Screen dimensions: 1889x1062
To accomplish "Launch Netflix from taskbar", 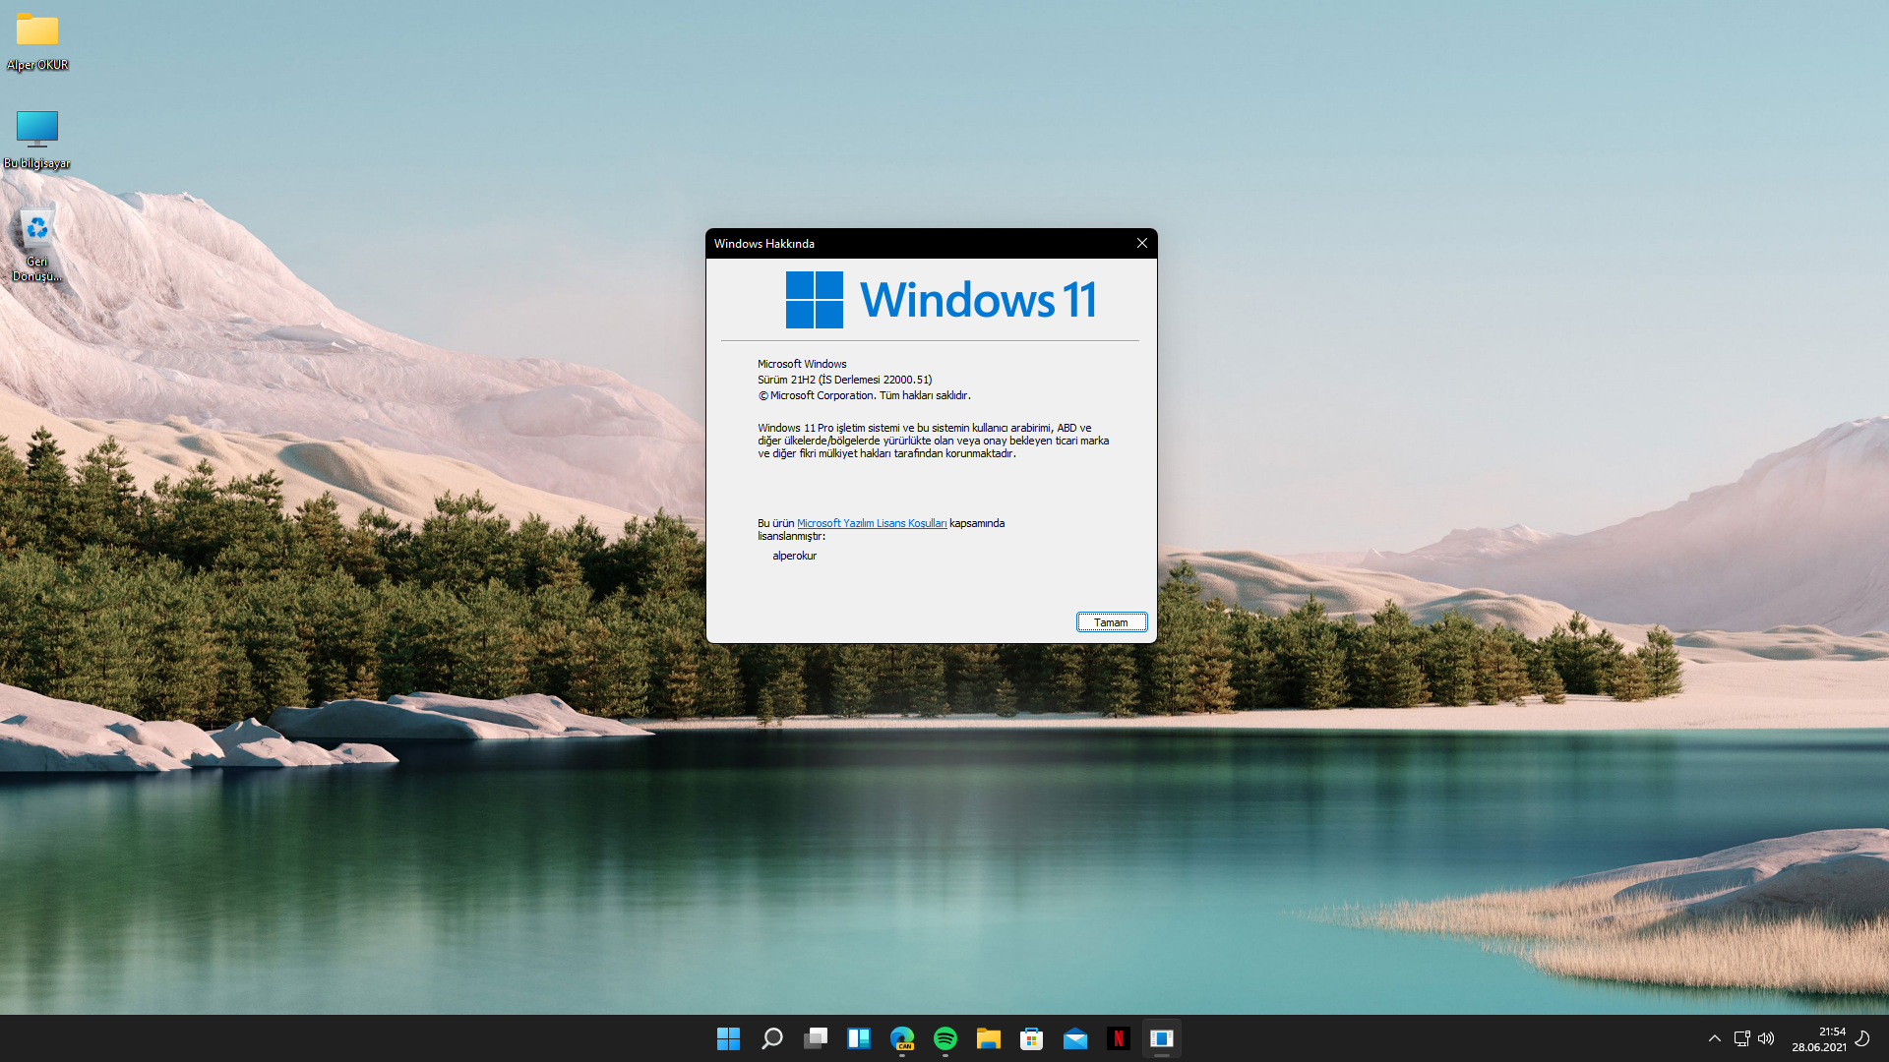I will (x=1118, y=1038).
